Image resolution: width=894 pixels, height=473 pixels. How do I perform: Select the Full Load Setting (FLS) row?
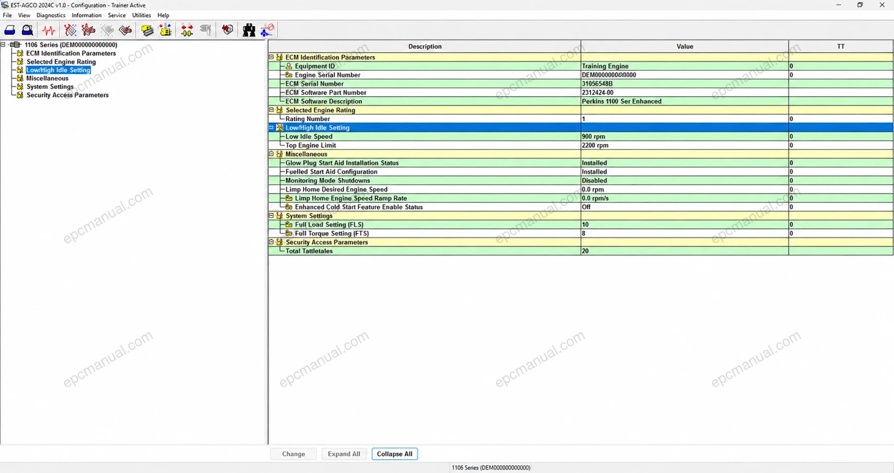point(581,225)
